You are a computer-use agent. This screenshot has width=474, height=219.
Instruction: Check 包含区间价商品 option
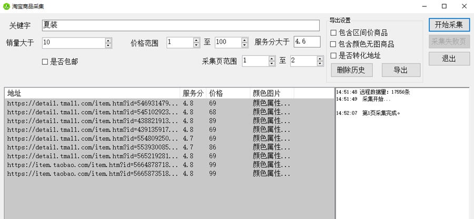pyautogui.click(x=333, y=33)
